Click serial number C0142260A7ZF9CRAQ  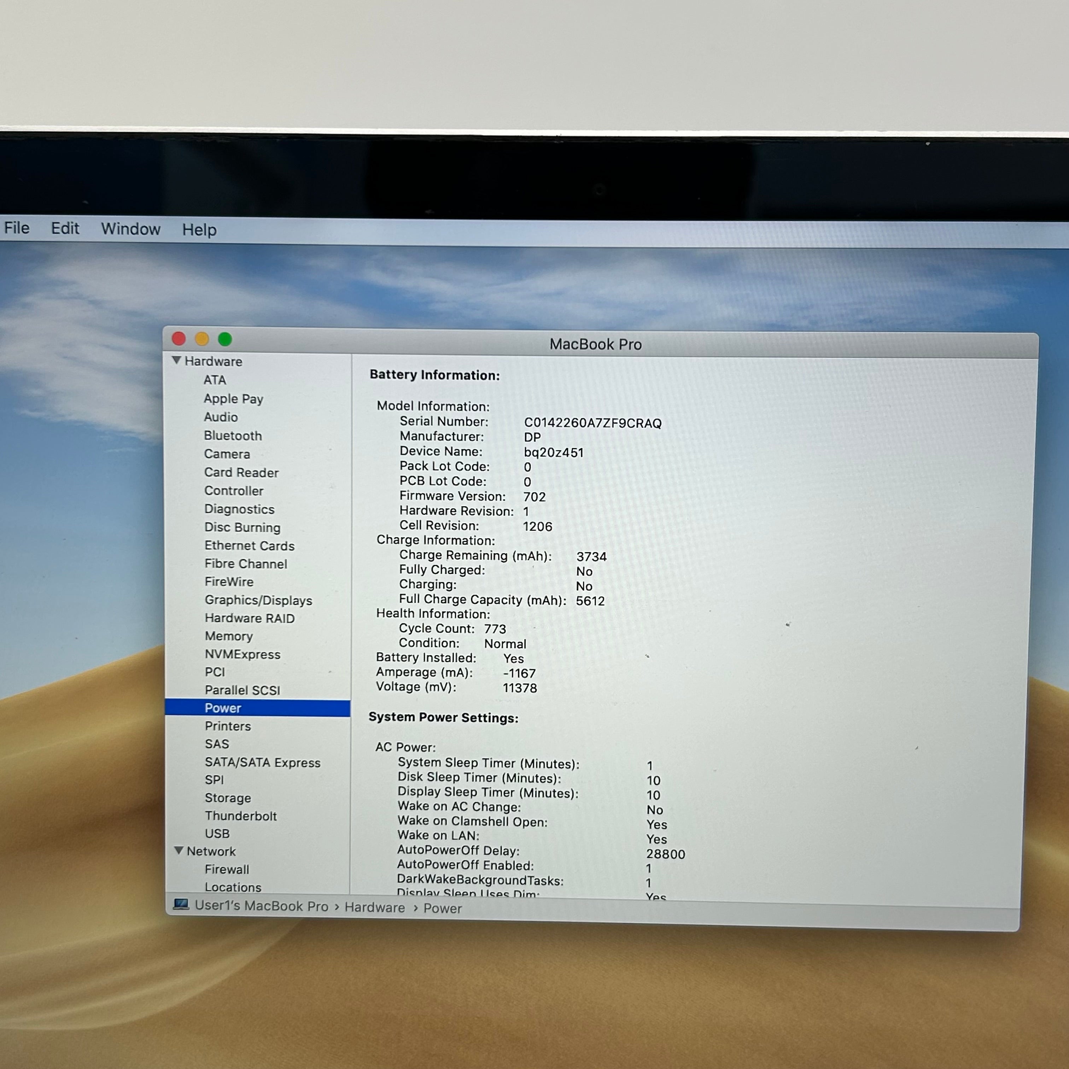592,423
